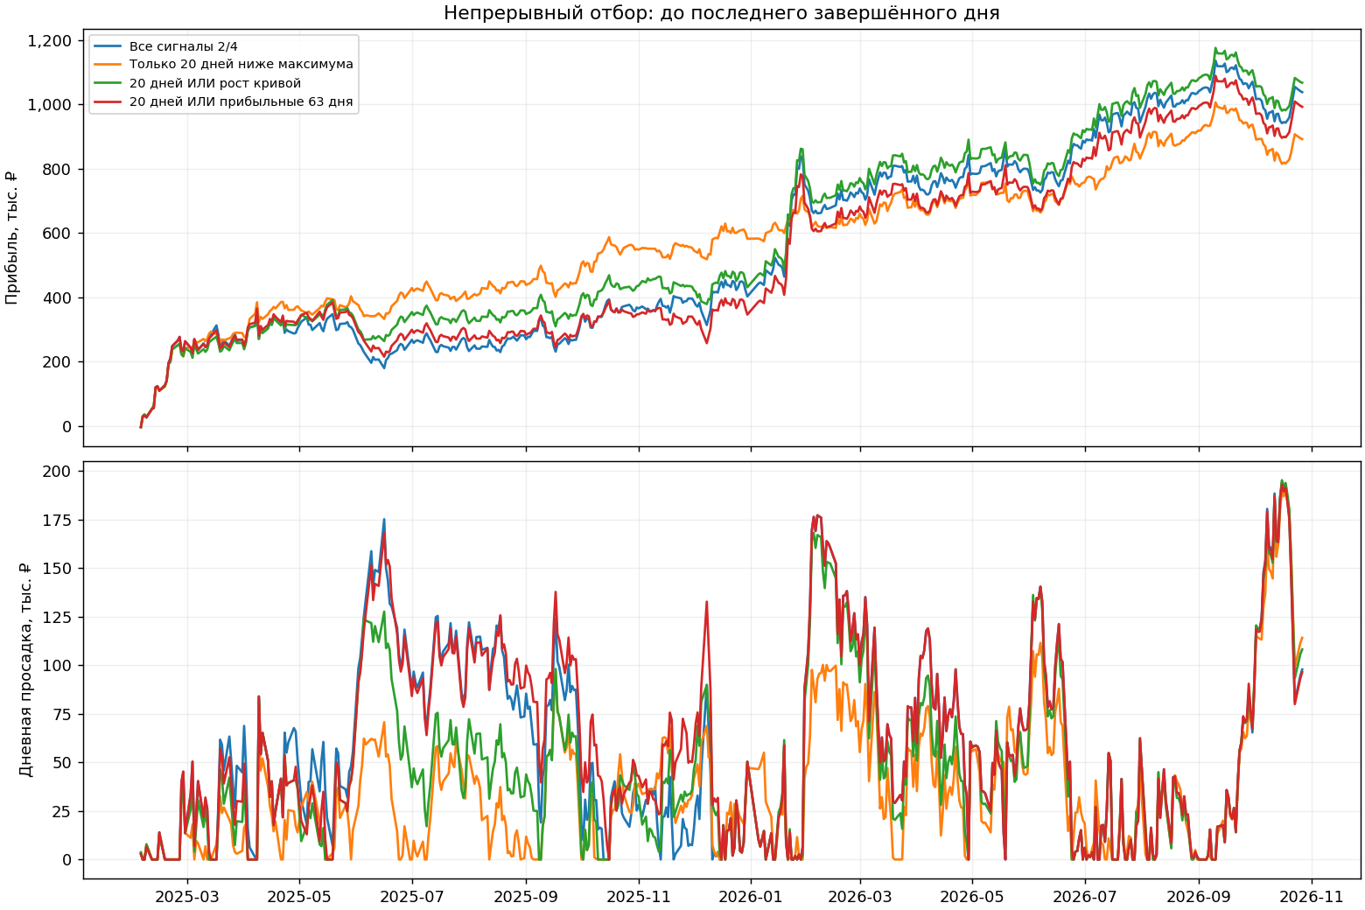
Task: Click the red legend line sample
Action: pyautogui.click(x=108, y=101)
